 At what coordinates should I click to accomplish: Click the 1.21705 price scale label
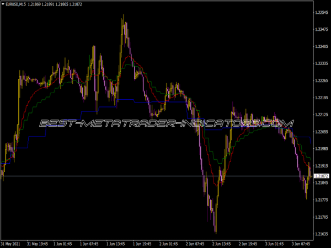tap(322, 217)
